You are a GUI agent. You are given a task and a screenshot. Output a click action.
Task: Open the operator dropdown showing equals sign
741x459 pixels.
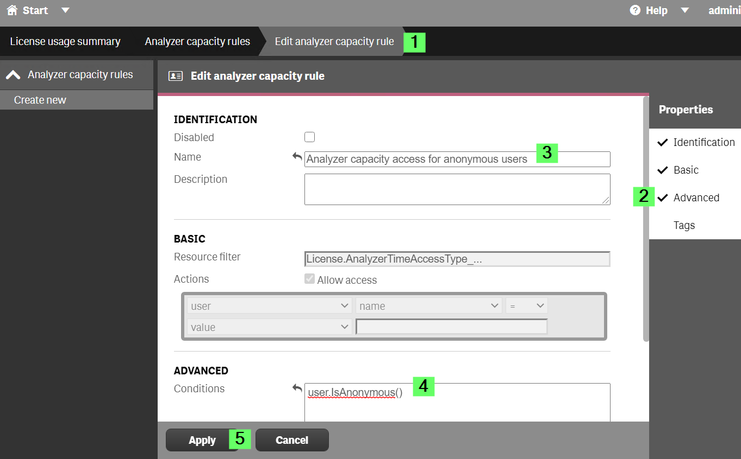[x=526, y=305]
